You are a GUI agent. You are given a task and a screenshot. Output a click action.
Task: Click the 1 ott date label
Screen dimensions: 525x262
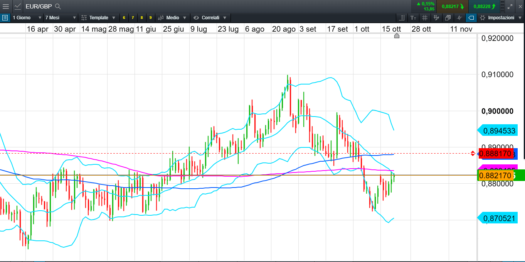(x=362, y=29)
